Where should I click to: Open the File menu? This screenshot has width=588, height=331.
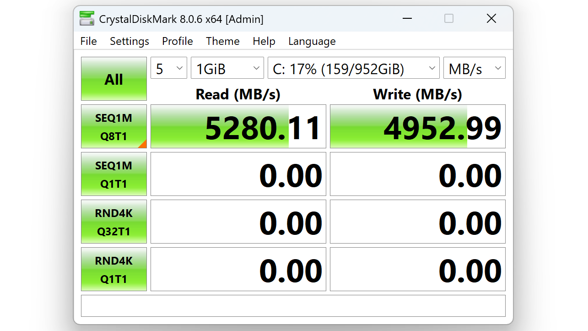tap(88, 41)
